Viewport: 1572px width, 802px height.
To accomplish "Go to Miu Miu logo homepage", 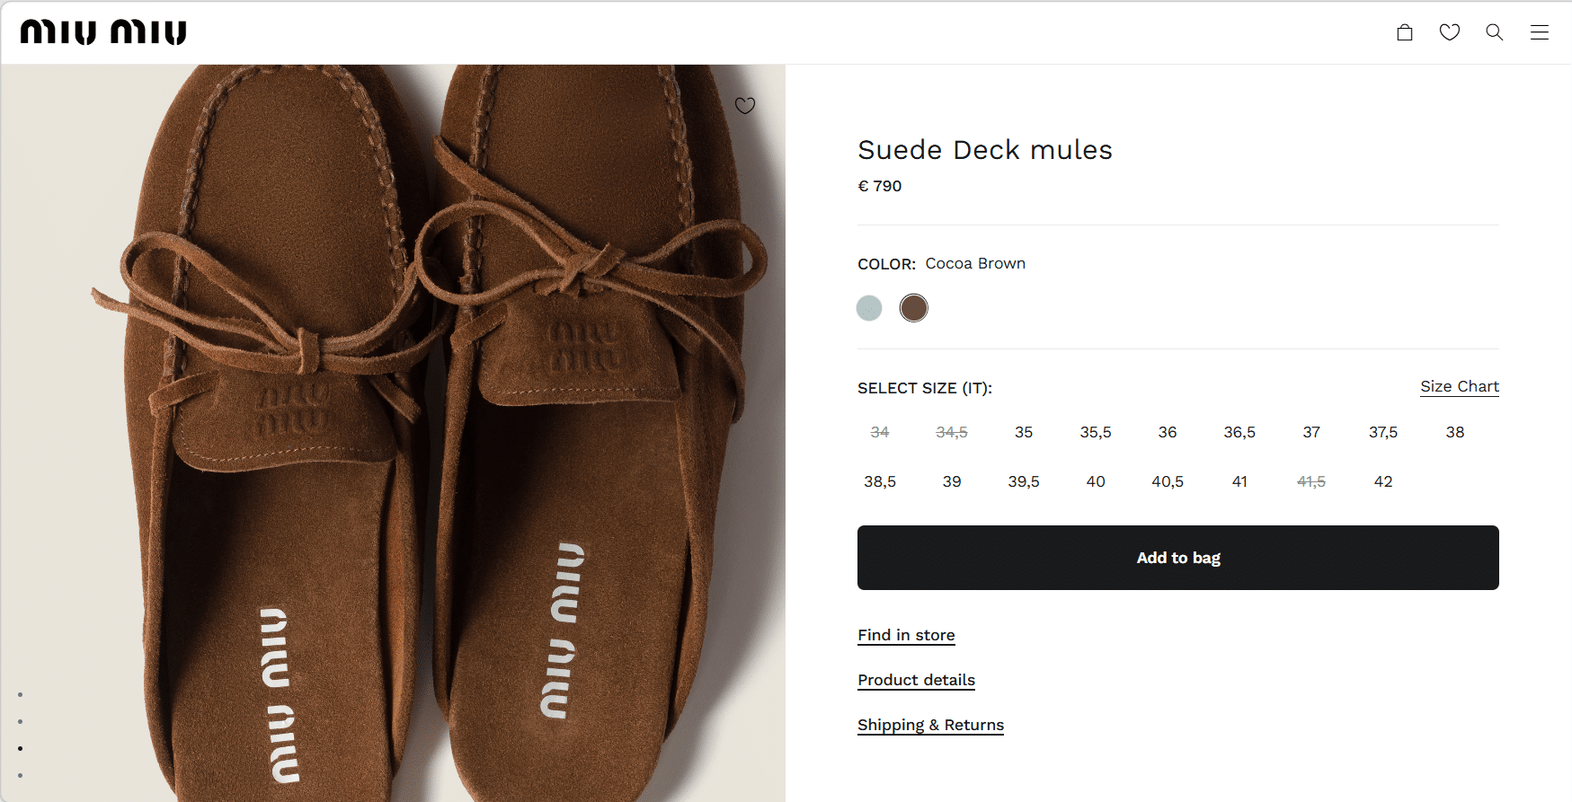I will pos(103,32).
